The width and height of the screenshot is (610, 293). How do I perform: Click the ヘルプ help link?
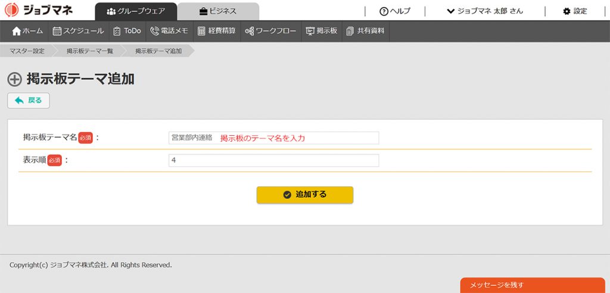click(x=395, y=11)
